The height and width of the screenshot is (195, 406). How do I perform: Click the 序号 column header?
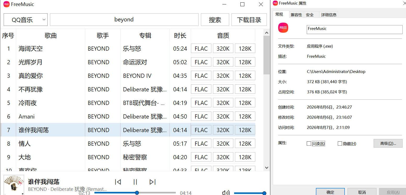(x=8, y=36)
